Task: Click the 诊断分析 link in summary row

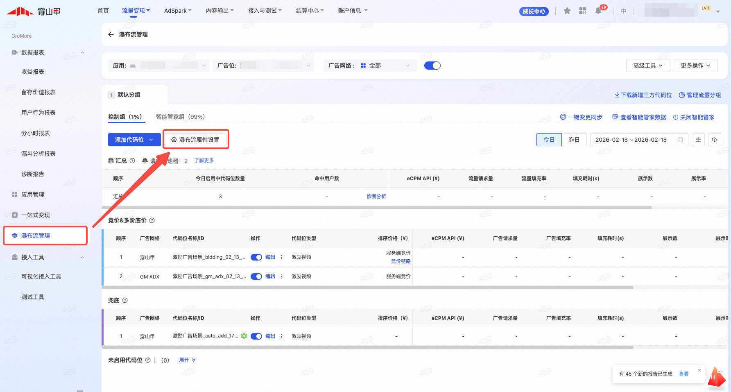Action: 376,197
